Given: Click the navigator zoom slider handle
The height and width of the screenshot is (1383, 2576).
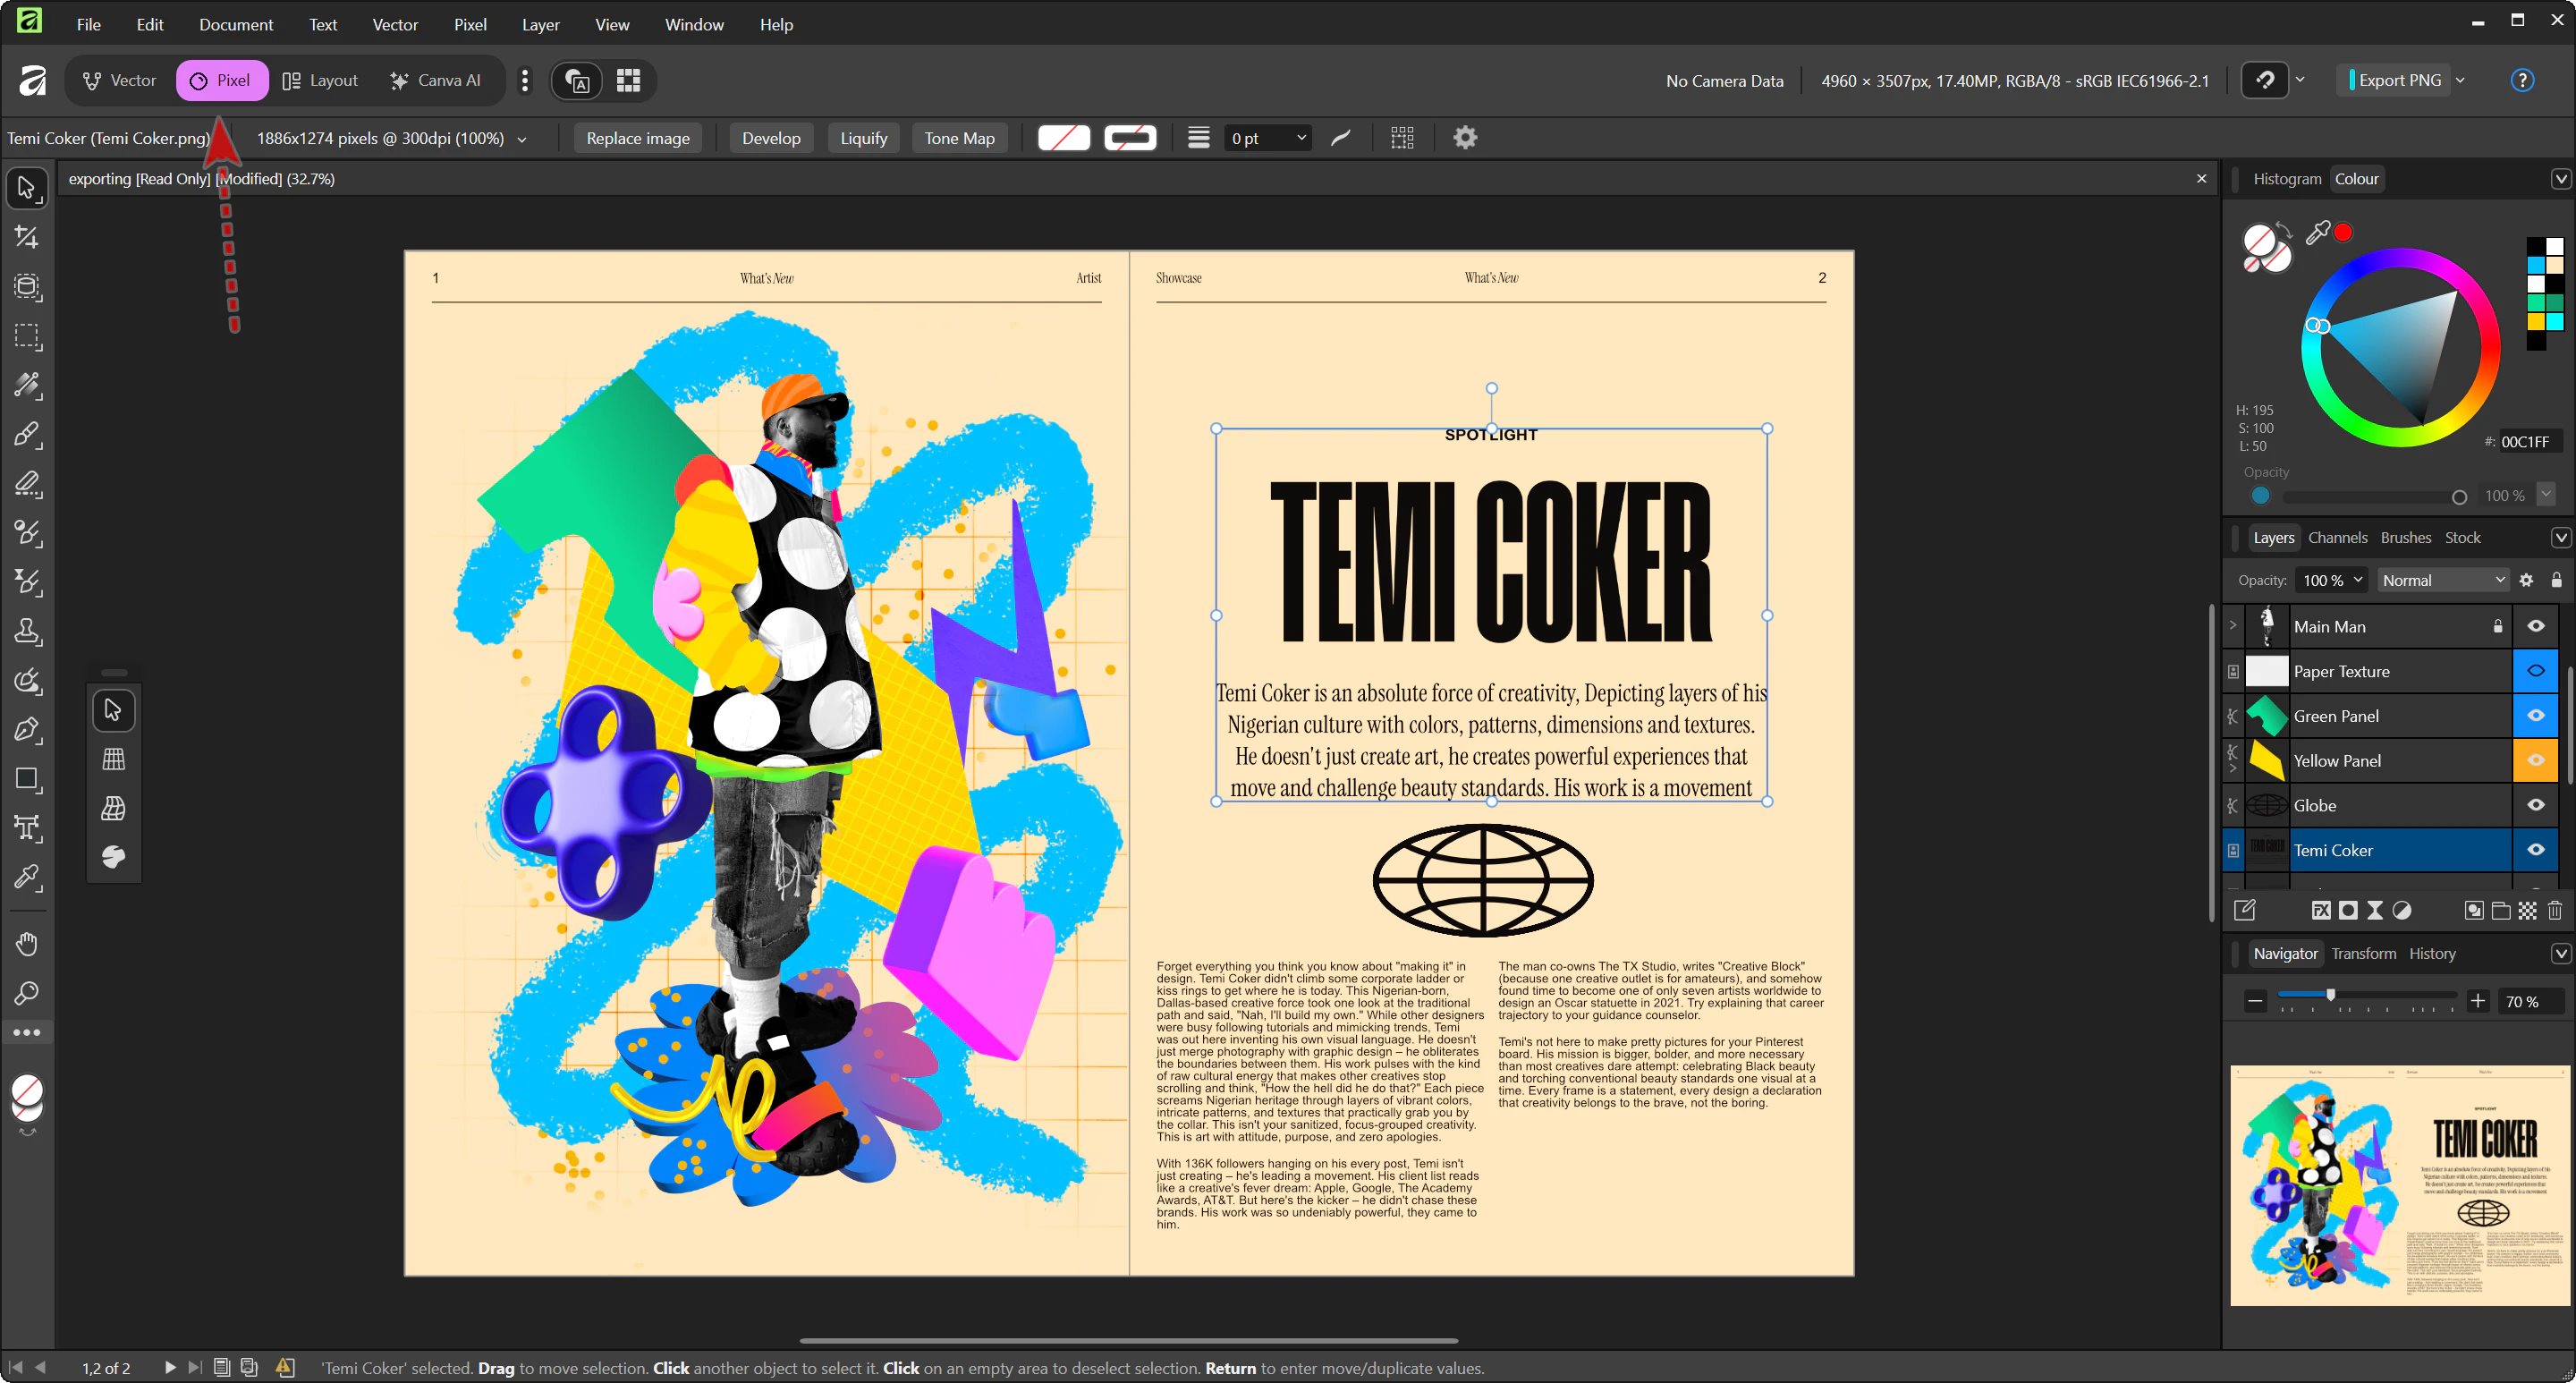Looking at the screenshot, I should point(2331,995).
